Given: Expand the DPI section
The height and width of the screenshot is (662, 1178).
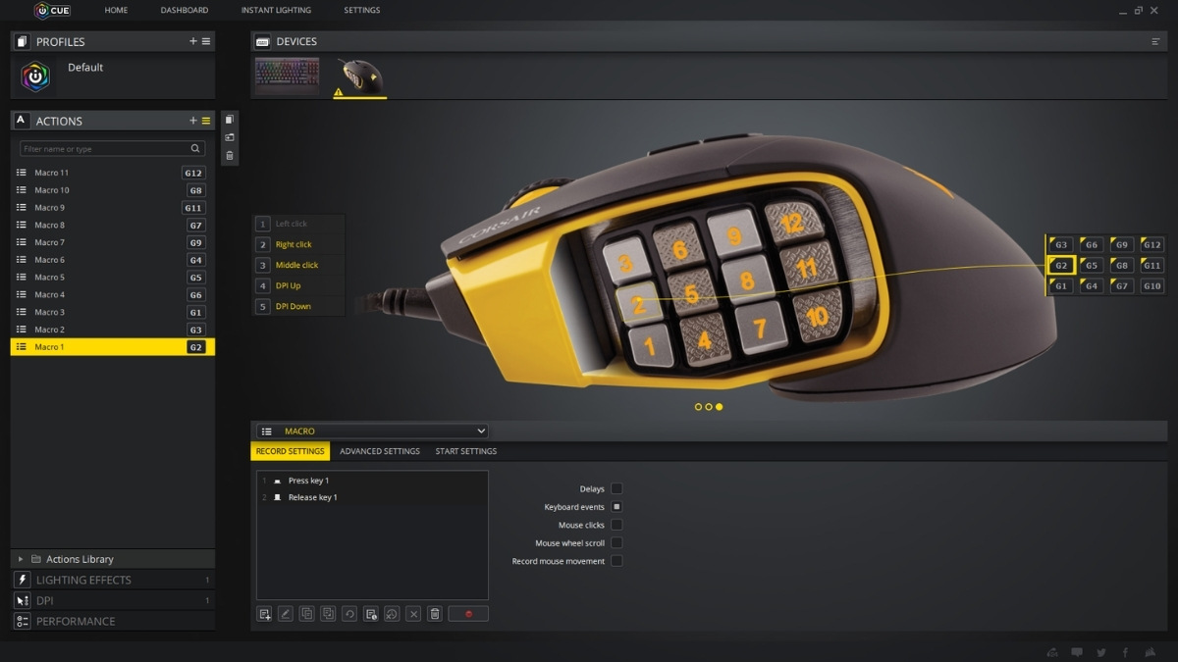Looking at the screenshot, I should 112,600.
